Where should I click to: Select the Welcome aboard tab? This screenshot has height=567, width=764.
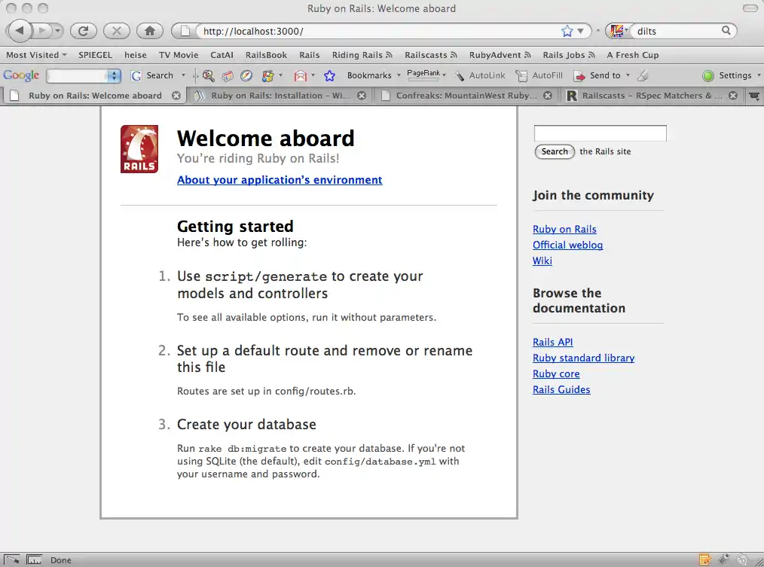[x=95, y=96]
